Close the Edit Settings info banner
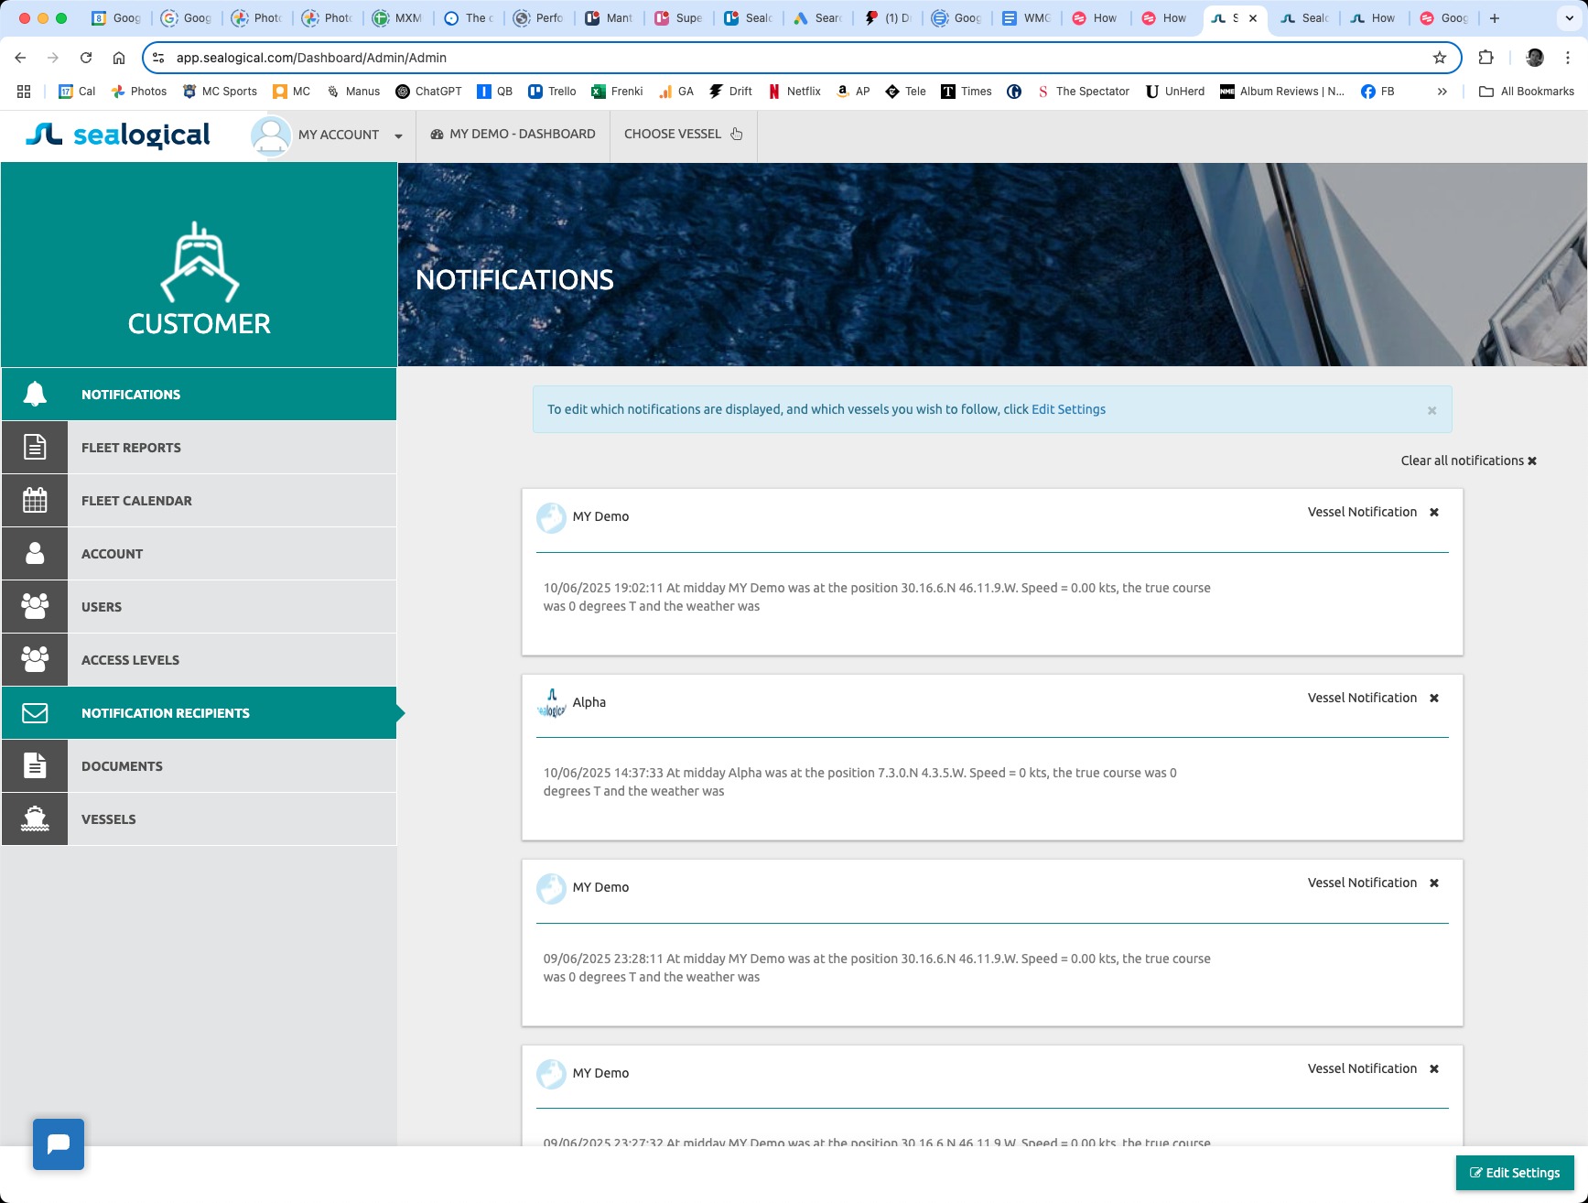The width and height of the screenshot is (1588, 1203). (1431, 411)
